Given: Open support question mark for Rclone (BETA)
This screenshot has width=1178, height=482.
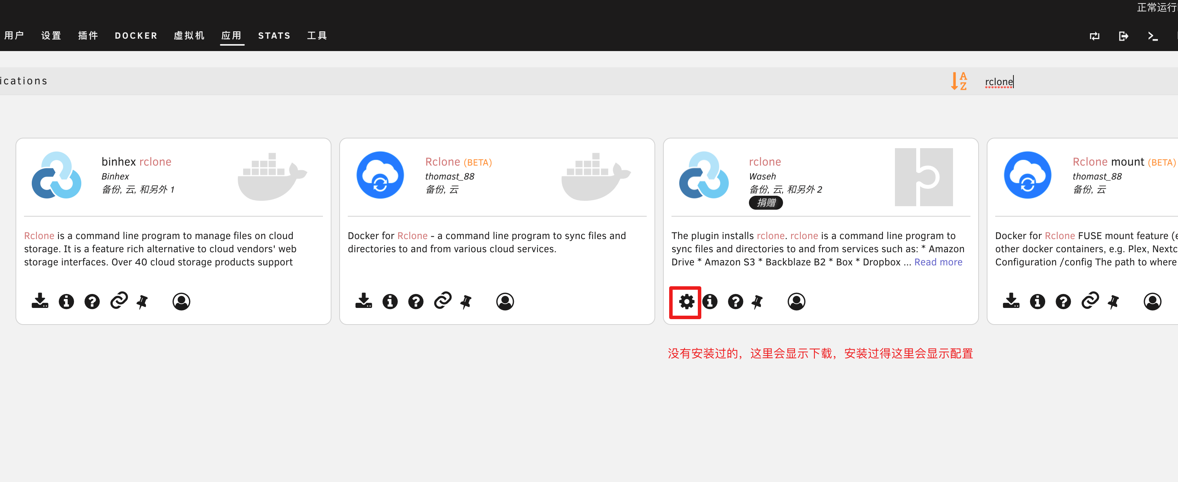Looking at the screenshot, I should 416,301.
